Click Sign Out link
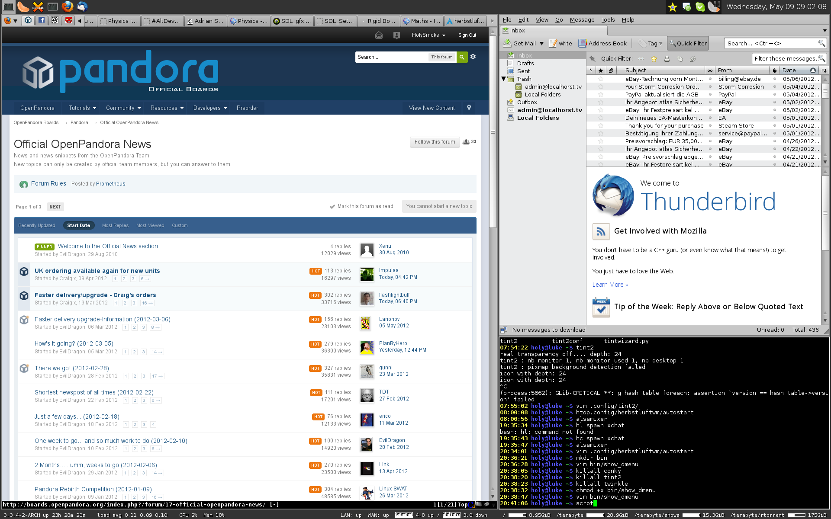Screen dimensions: 831x519 coord(467,35)
